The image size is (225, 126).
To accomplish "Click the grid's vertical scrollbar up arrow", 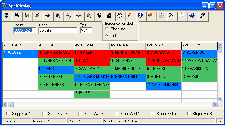I will (220, 45).
